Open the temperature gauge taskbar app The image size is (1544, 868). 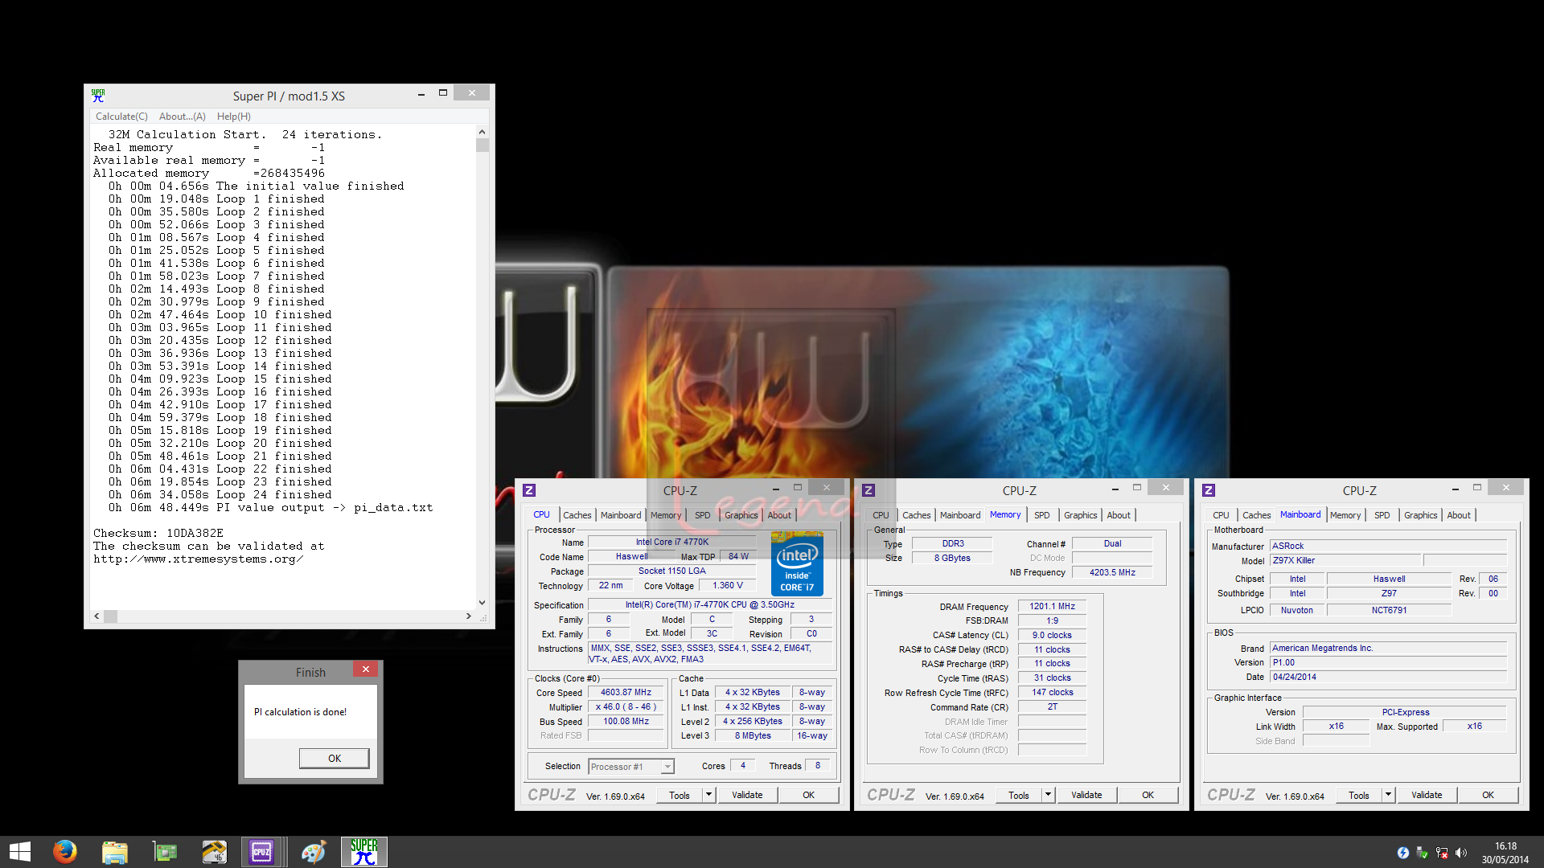tap(214, 852)
